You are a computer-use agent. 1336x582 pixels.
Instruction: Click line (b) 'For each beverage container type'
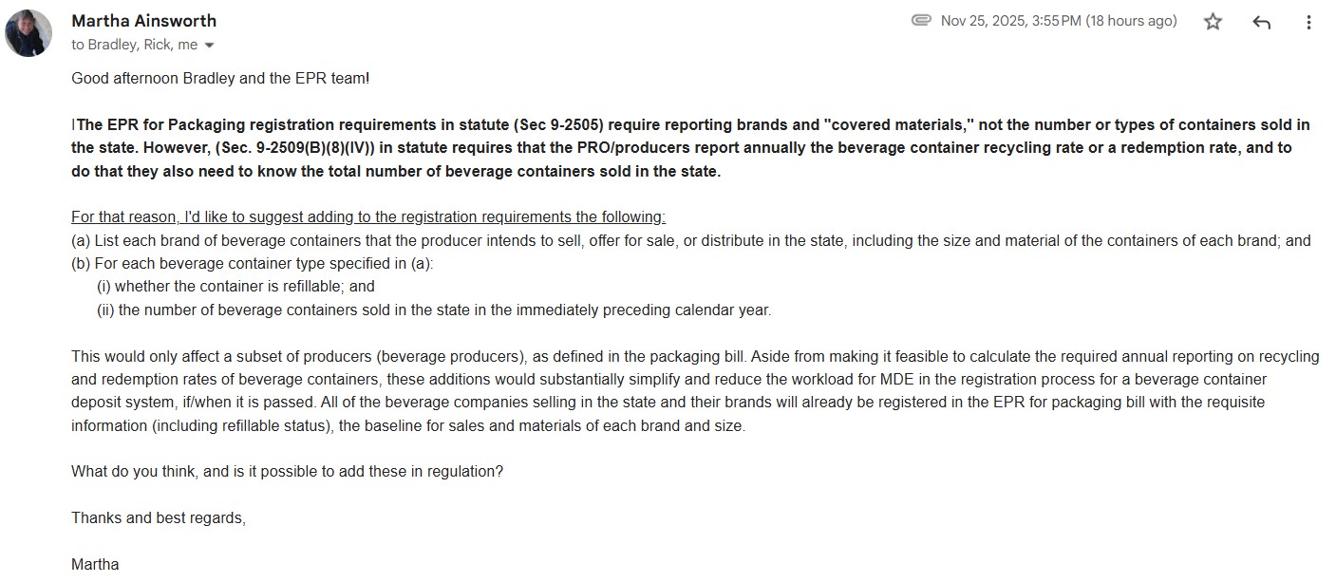(252, 263)
